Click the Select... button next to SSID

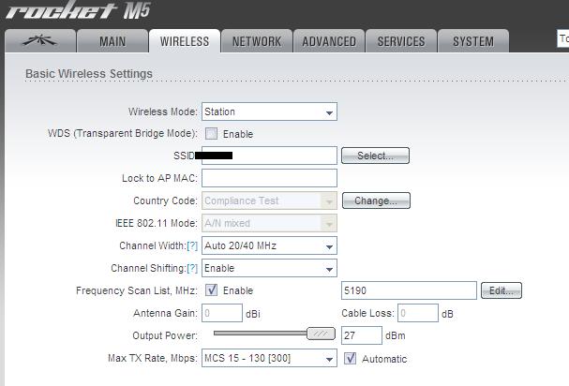click(375, 156)
